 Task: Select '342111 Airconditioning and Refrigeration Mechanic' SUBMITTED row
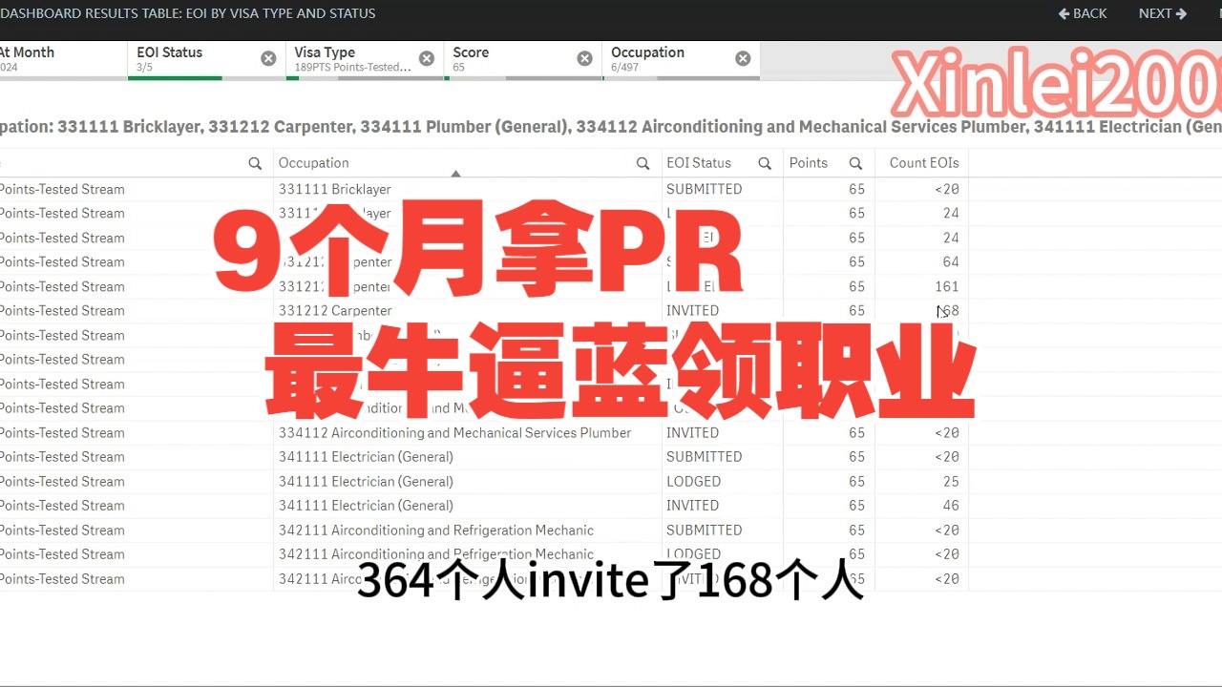click(436, 531)
